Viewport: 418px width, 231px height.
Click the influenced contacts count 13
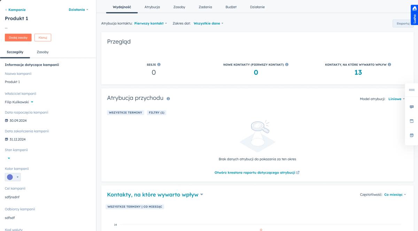358,72
